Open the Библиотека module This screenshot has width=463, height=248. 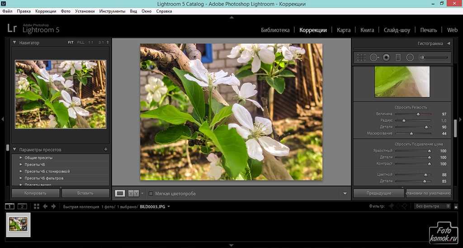click(x=275, y=30)
